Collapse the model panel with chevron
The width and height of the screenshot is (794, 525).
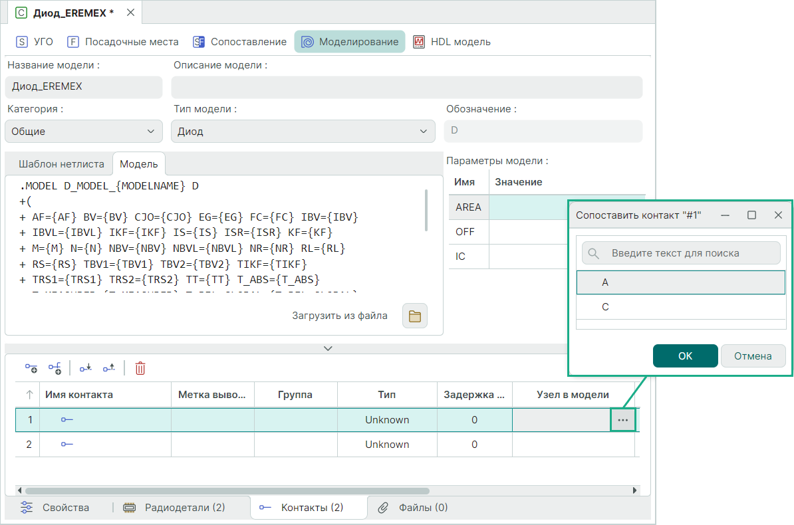pyautogui.click(x=328, y=348)
